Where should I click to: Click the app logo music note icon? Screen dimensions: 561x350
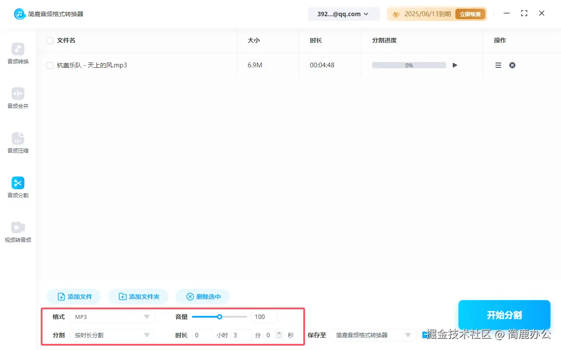[20, 14]
